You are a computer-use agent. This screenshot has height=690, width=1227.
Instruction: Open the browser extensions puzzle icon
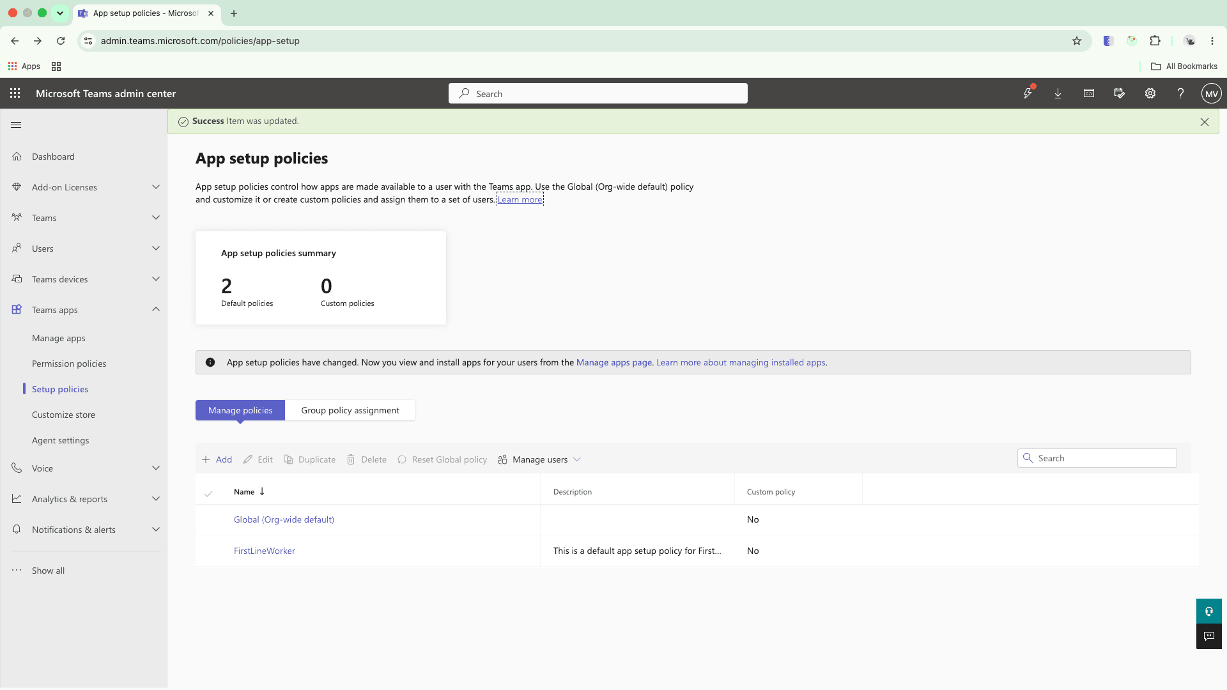tap(1155, 41)
